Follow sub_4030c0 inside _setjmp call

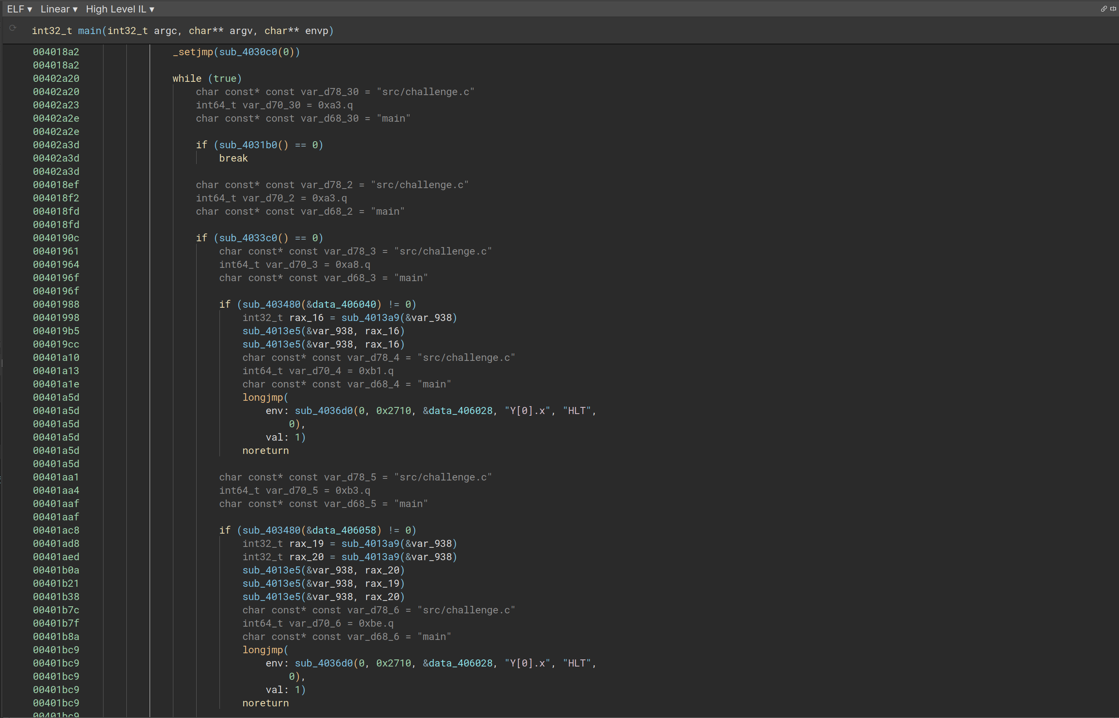pyautogui.click(x=248, y=52)
